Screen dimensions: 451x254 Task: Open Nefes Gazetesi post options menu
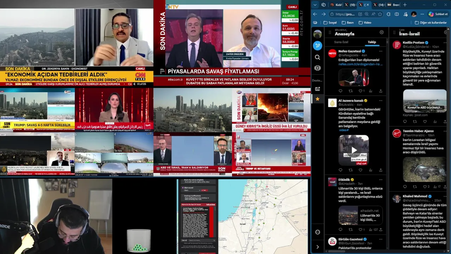tap(381, 52)
